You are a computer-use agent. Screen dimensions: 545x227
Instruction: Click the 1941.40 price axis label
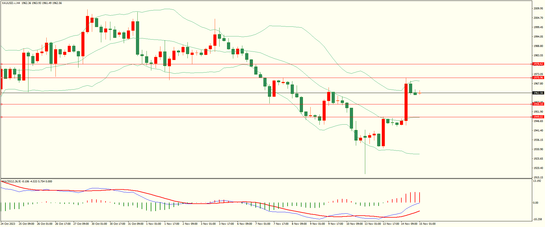point(538,131)
